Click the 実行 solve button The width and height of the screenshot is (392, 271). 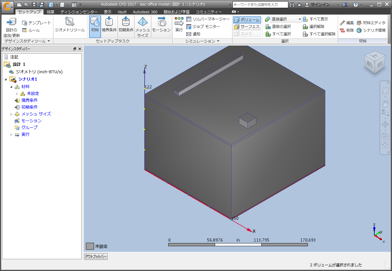click(x=179, y=25)
